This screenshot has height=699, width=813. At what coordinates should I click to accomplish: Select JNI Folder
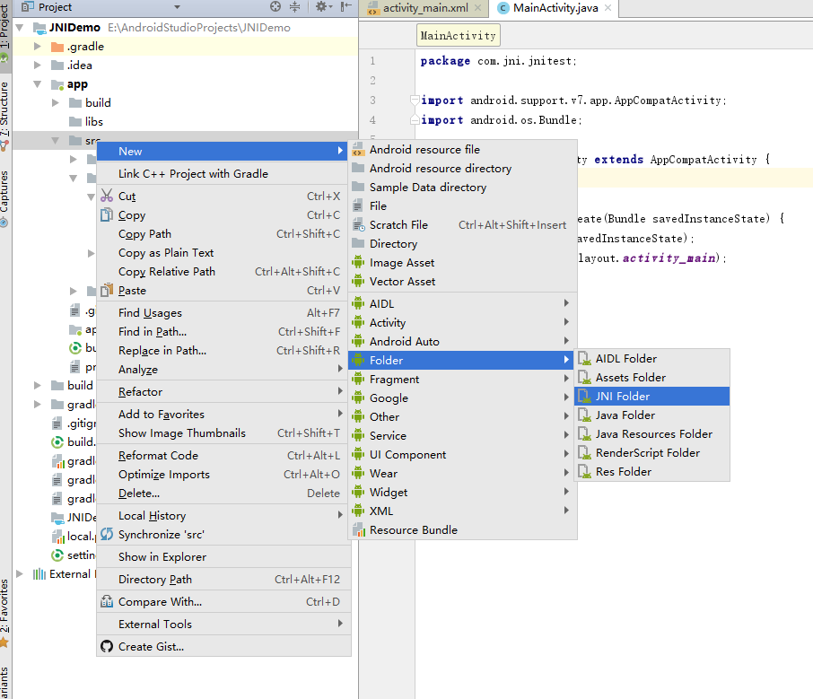(x=651, y=397)
